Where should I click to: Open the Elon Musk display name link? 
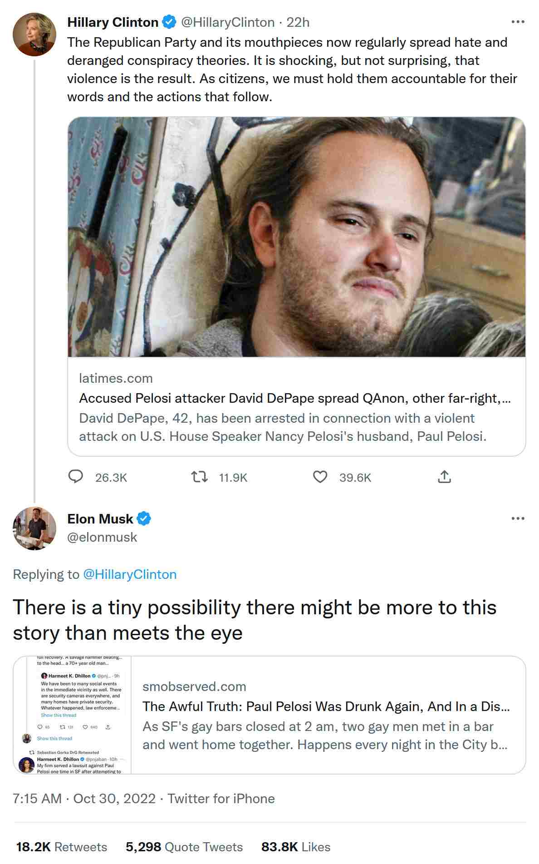(100, 519)
